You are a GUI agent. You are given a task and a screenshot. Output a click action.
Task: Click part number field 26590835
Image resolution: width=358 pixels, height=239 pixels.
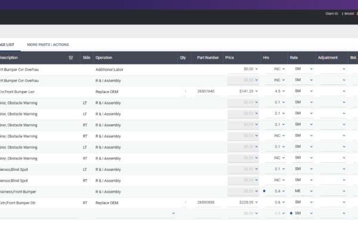tap(205, 203)
